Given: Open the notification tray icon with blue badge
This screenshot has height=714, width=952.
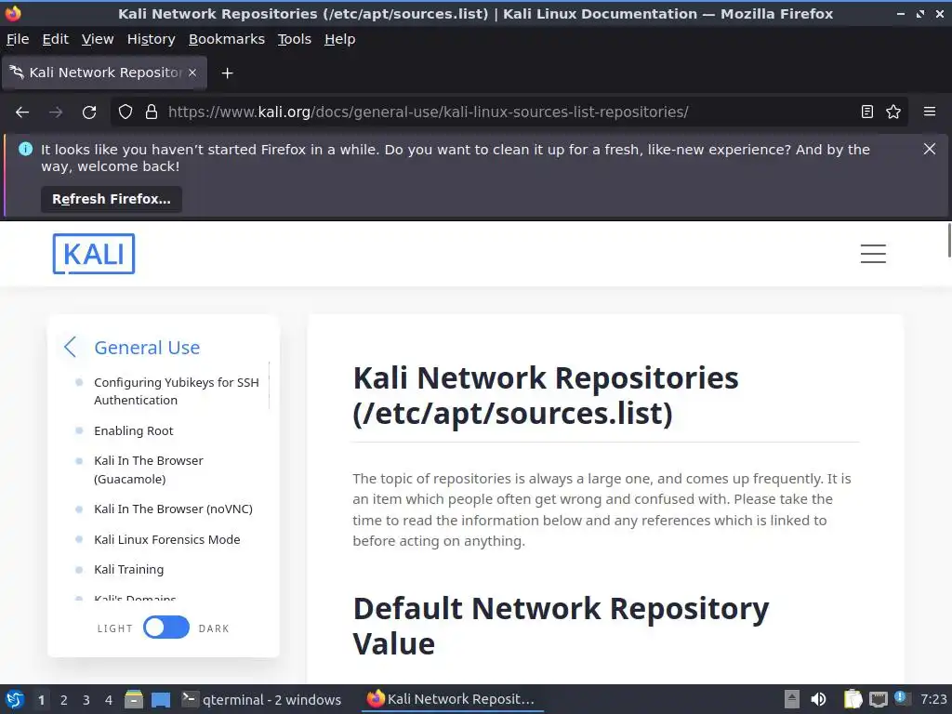Looking at the screenshot, I should point(901,698).
